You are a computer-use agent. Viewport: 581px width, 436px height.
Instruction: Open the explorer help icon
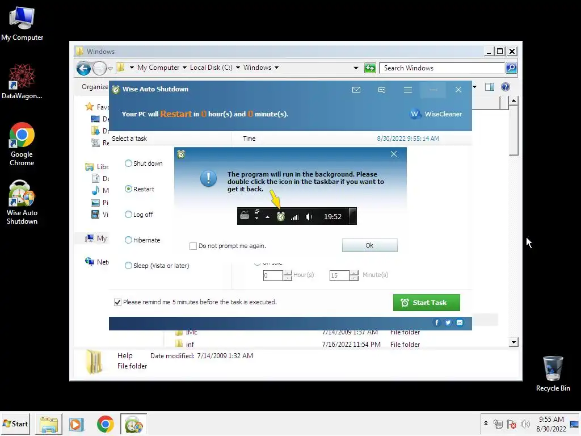coord(506,87)
